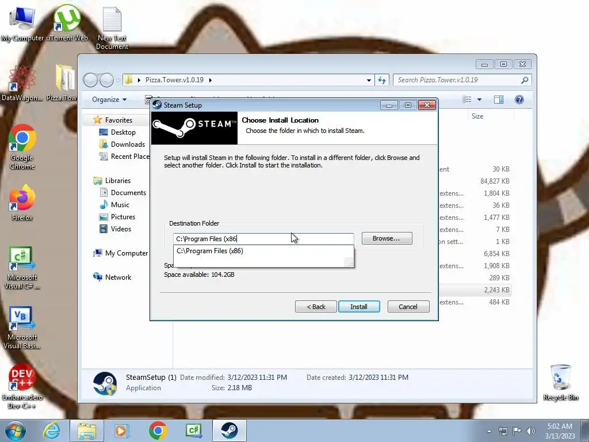The image size is (589, 442).
Task: Launch Firefox desktop shortcut
Action: (22, 203)
